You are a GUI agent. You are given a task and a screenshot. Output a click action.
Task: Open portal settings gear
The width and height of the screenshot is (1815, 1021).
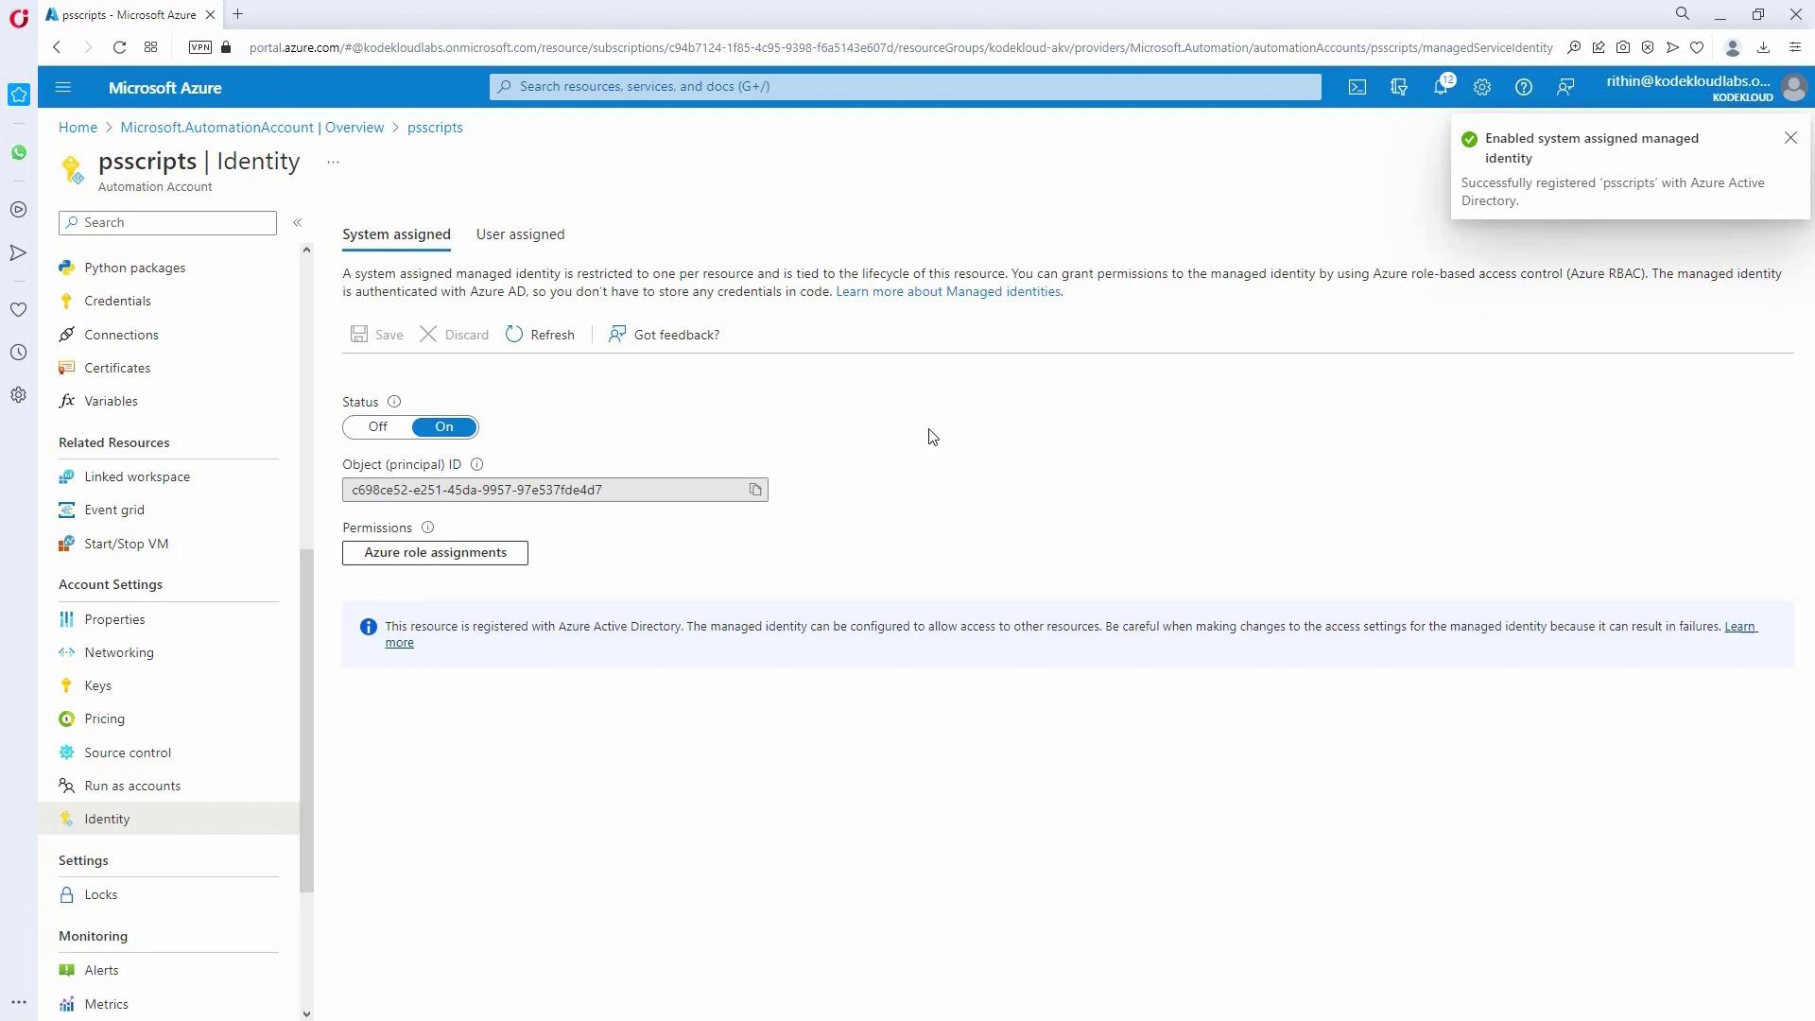tap(1481, 87)
